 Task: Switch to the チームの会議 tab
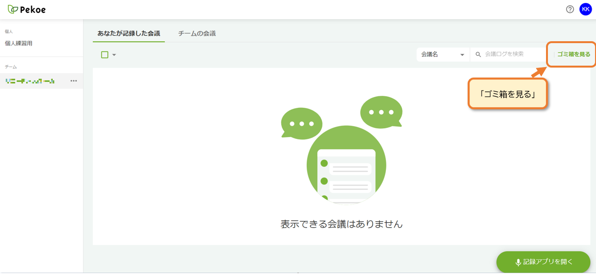(197, 34)
